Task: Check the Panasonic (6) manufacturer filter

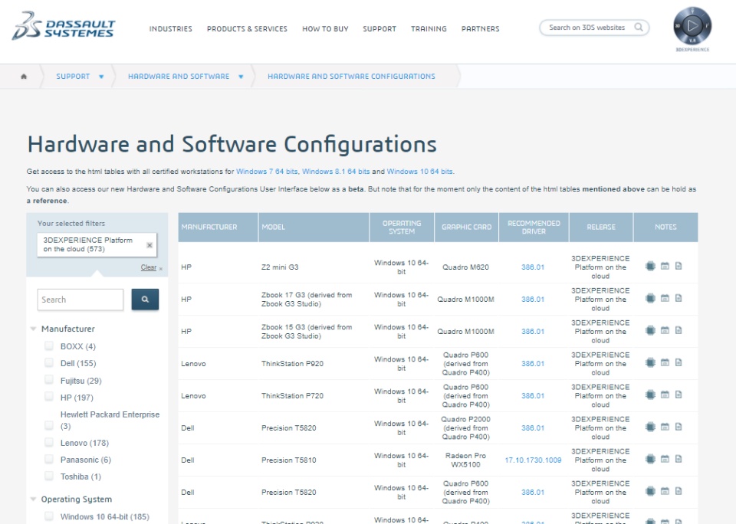Action: pyautogui.click(x=49, y=459)
